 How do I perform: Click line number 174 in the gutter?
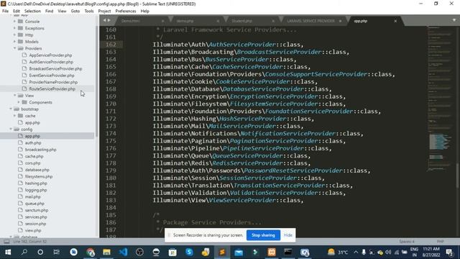[x=111, y=133]
